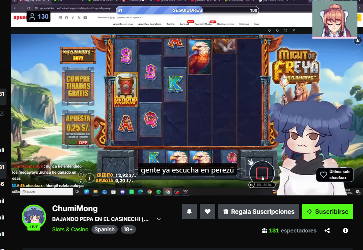Open the Casino en vivo menu item
363x250 pixels.
tap(225, 24)
